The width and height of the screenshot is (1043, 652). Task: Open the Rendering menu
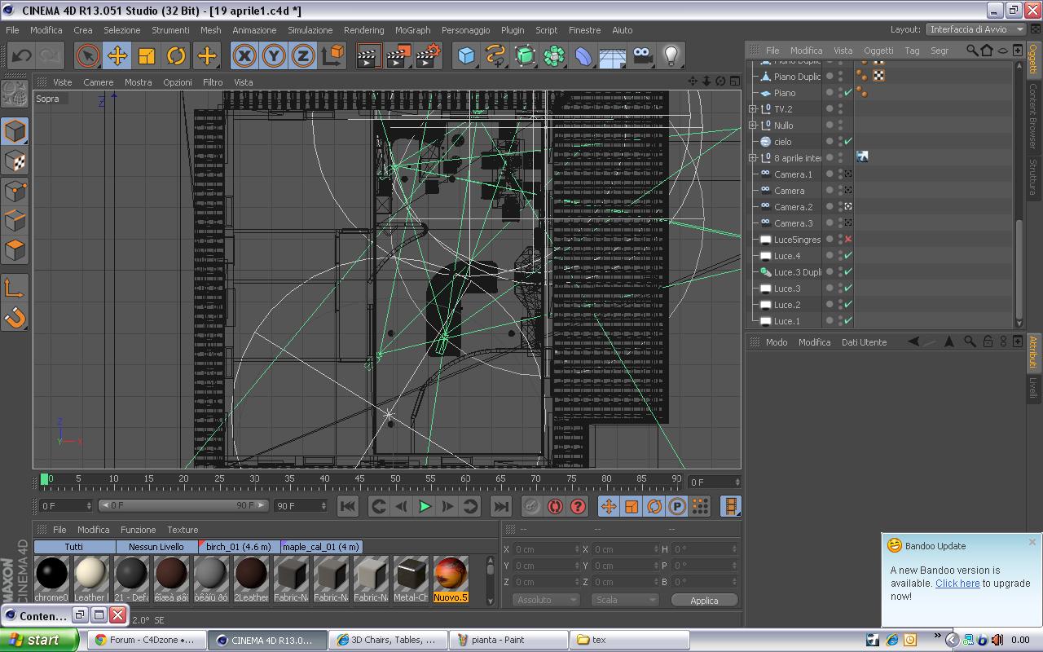coord(363,30)
